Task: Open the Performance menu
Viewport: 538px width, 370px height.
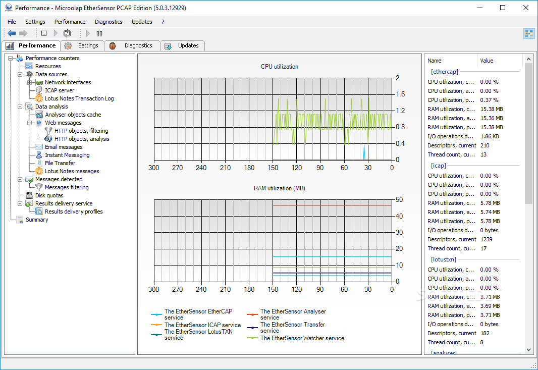Action: [70, 22]
